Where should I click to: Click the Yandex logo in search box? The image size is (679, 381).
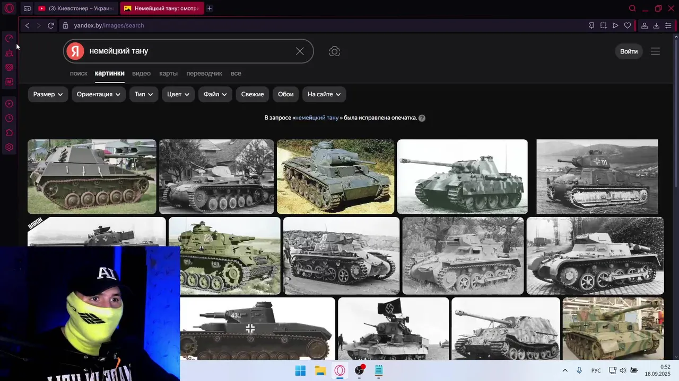click(75, 51)
